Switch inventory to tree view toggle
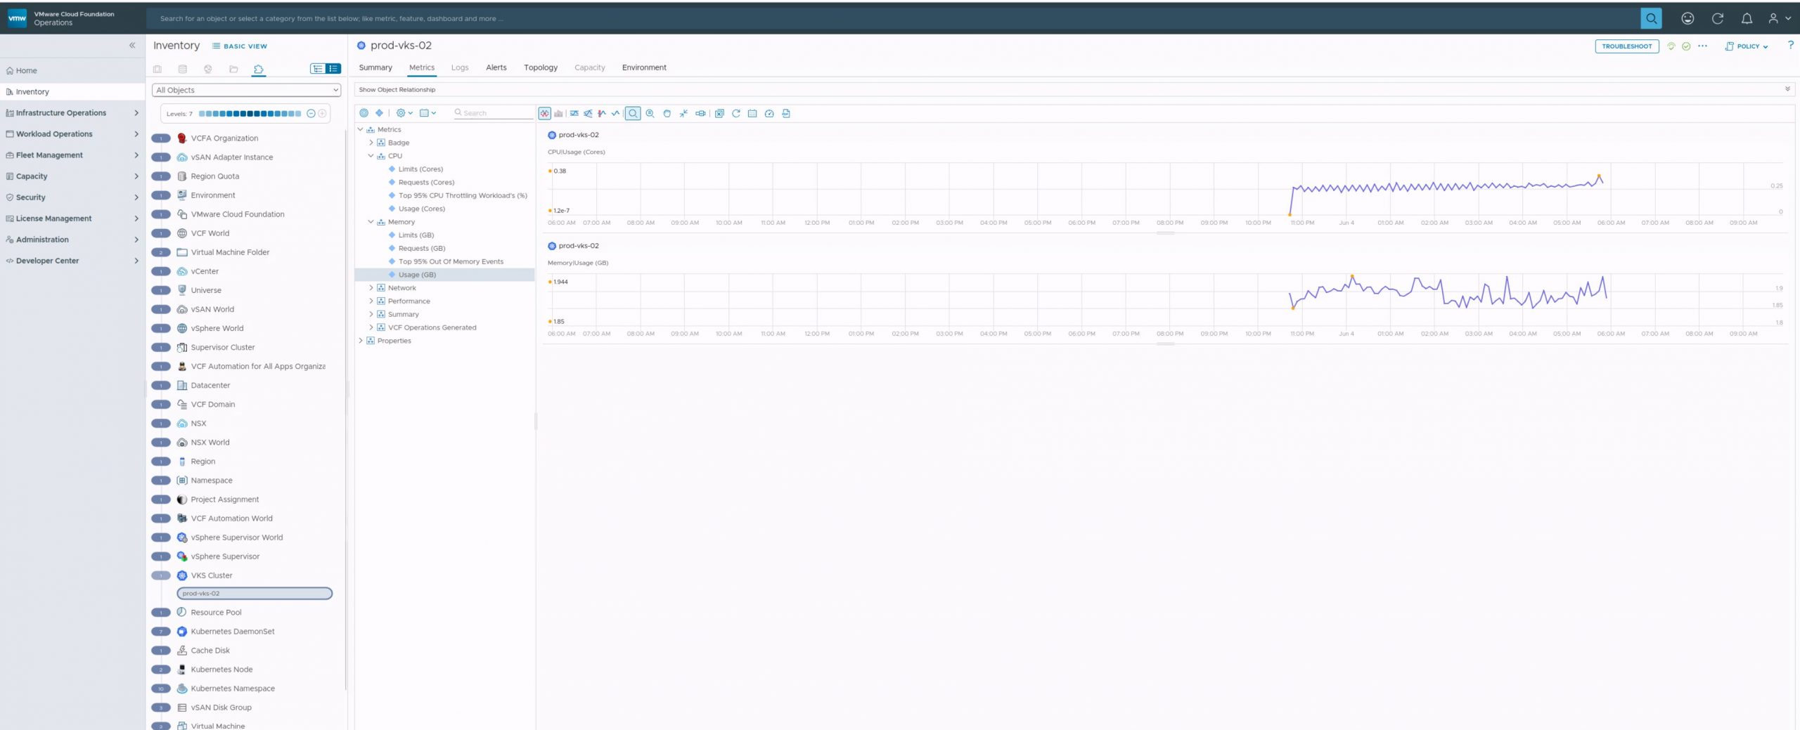Image resolution: width=1800 pixels, height=730 pixels. (x=318, y=69)
